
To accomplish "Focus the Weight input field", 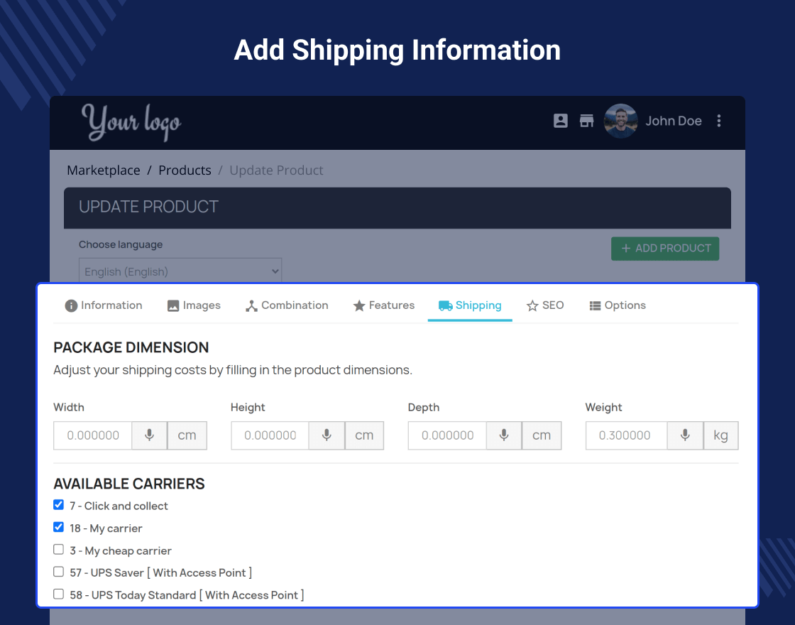I will coord(626,435).
